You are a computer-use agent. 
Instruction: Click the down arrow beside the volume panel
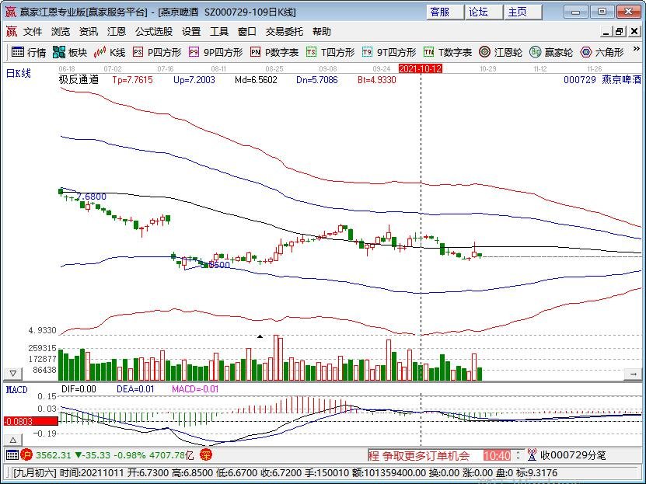click(x=12, y=372)
